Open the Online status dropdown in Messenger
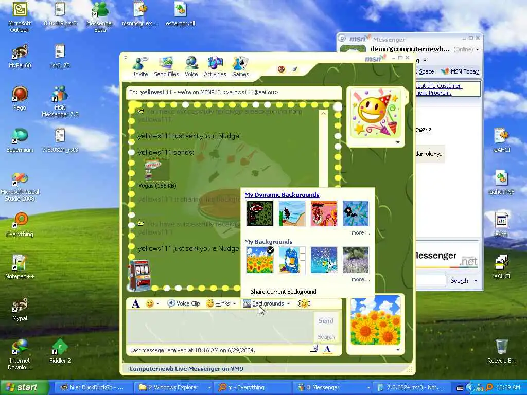The width and height of the screenshot is (527, 395). [466, 49]
